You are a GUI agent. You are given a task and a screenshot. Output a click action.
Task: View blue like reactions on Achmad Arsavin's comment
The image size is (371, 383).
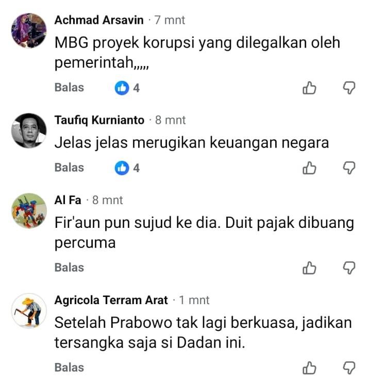tap(127, 88)
